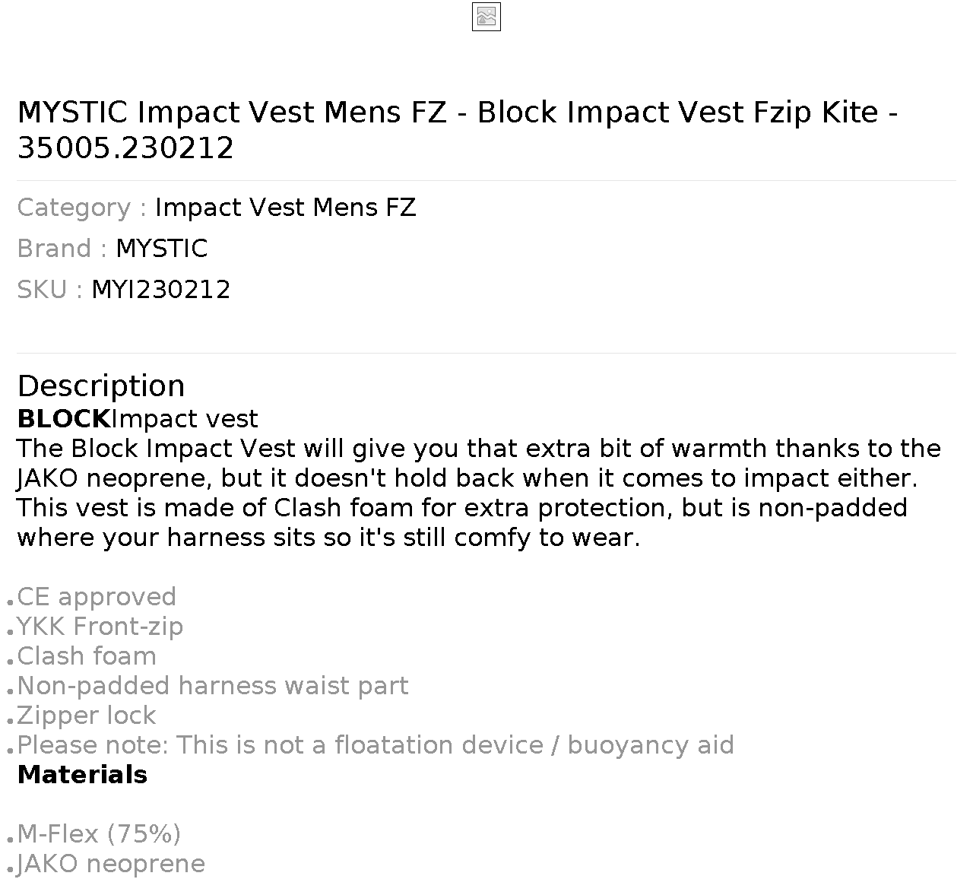Click Non-padded harness waist part item

(213, 686)
